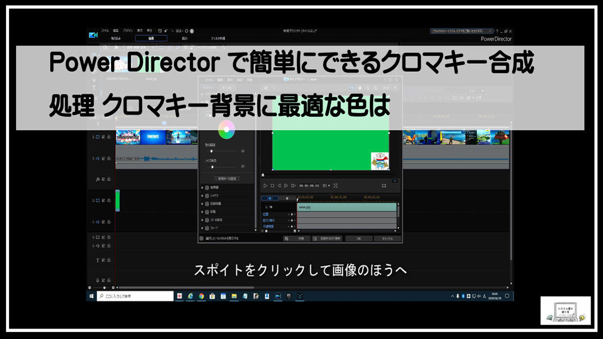Lock video track 1
The image size is (603, 339).
tap(109, 137)
